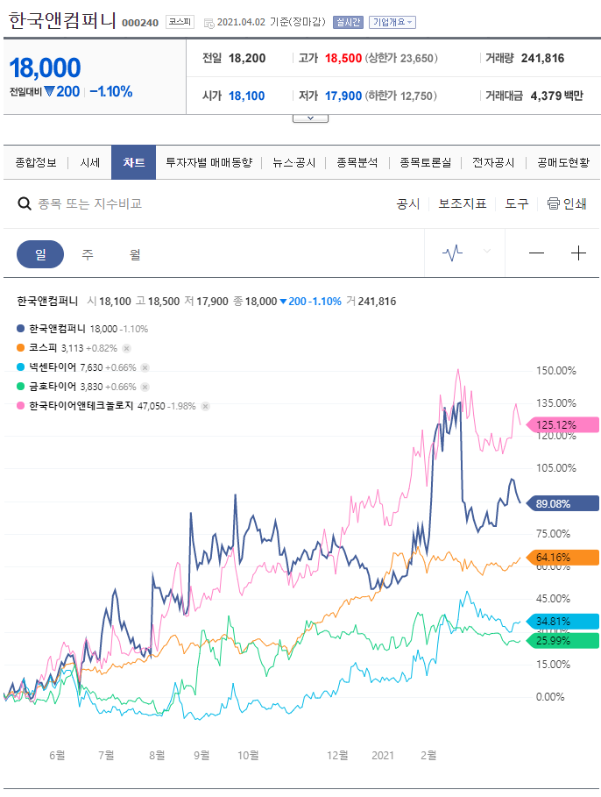Click the 저가 17,900 value
This screenshot has width=601, height=797.
tap(343, 96)
